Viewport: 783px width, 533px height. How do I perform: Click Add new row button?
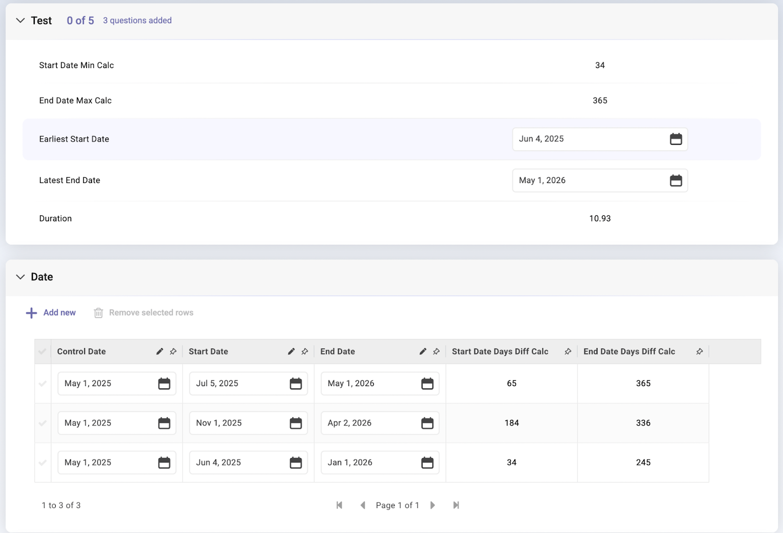coord(51,313)
